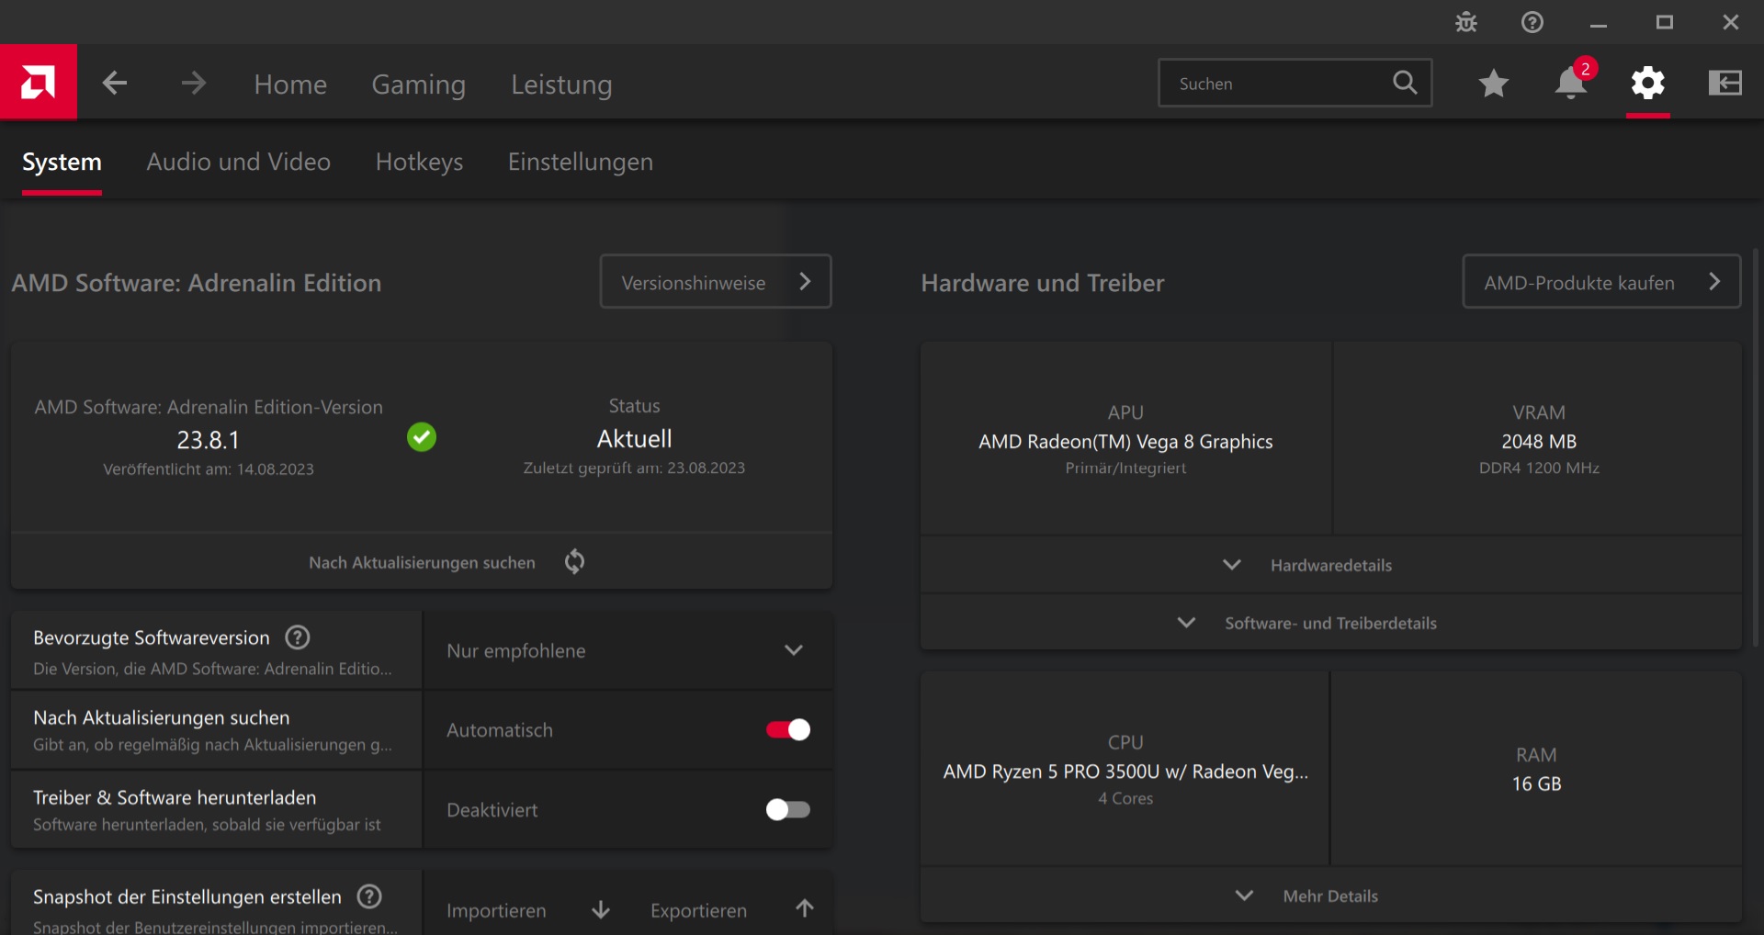Click Nach Aktualisierungen suchen button
Image resolution: width=1764 pixels, height=935 pixels.
[x=422, y=561]
